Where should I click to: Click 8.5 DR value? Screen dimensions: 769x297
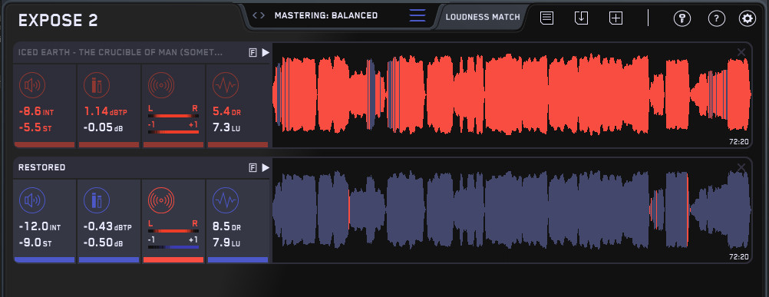pos(226,227)
